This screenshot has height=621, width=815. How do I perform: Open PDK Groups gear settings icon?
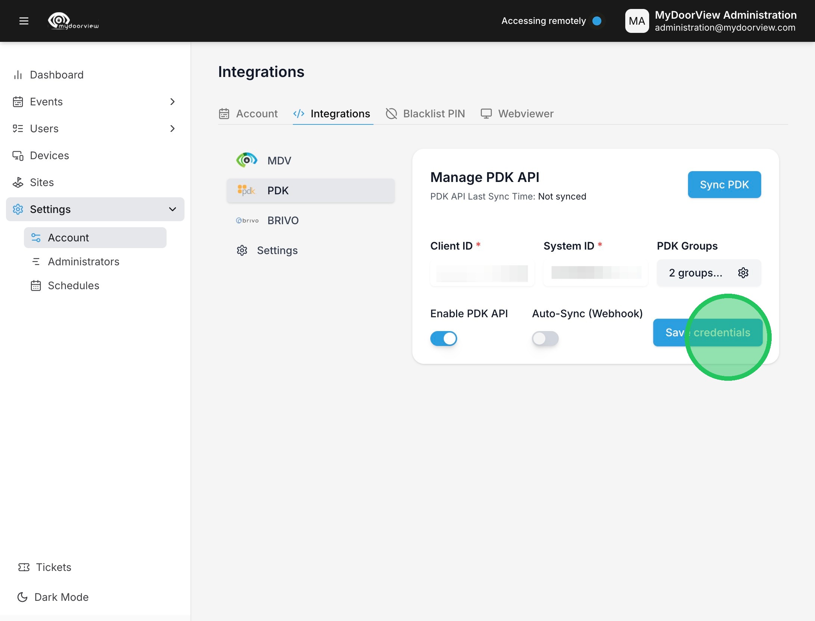[743, 273]
